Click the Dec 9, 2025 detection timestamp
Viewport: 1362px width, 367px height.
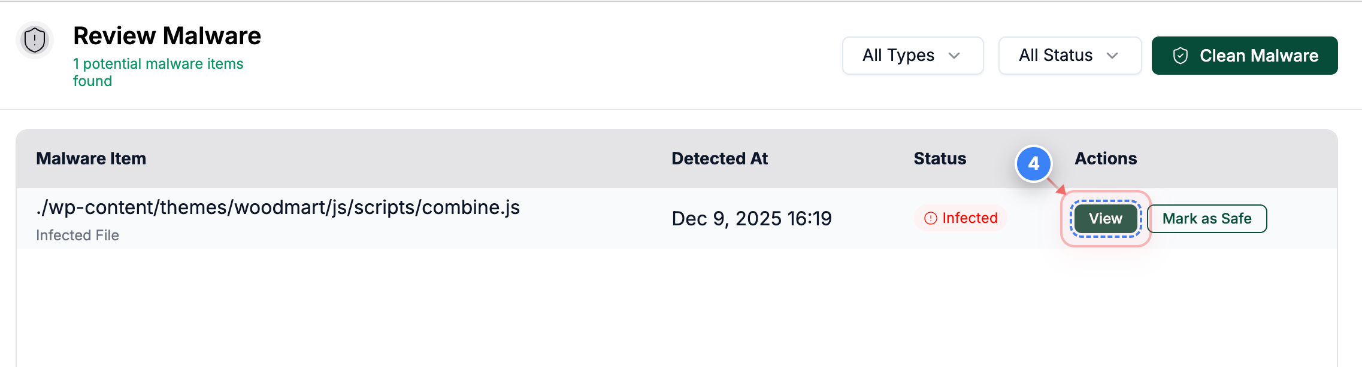[x=752, y=219]
